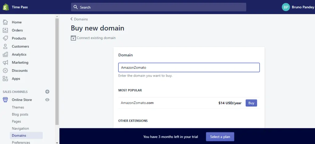This screenshot has width=315, height=144.
Task: Buy AmazonZomato.com domain
Action: tap(251, 103)
